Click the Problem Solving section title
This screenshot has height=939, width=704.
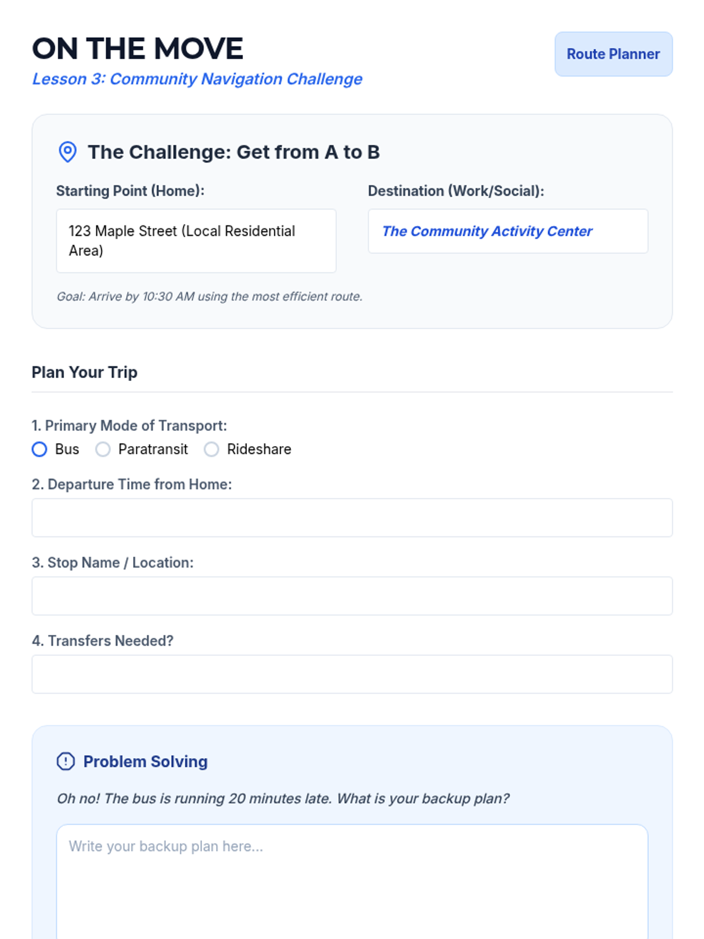145,761
